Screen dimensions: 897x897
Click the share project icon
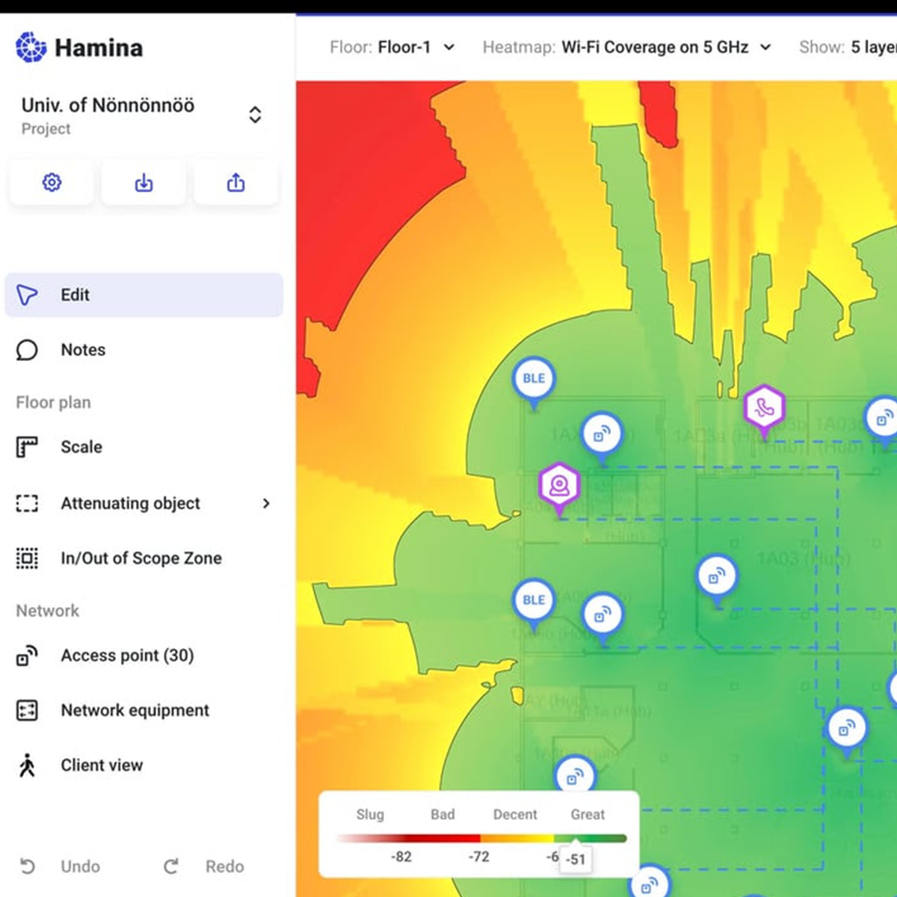click(236, 182)
